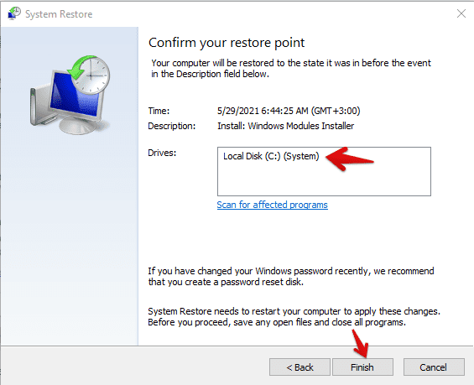This screenshot has height=385, width=474.
Task: Click the restart warning message text
Action: pyautogui.click(x=294, y=317)
